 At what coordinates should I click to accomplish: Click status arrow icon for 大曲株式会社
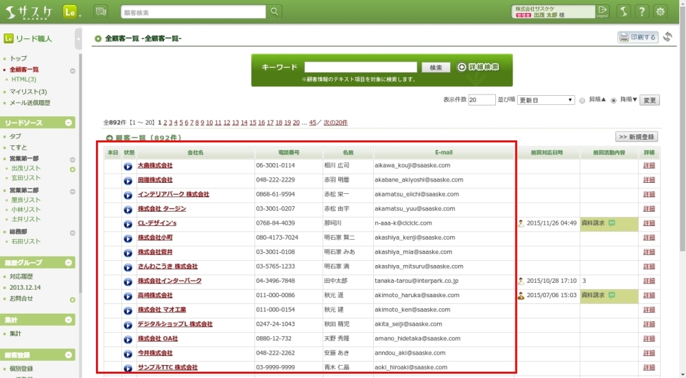click(128, 166)
